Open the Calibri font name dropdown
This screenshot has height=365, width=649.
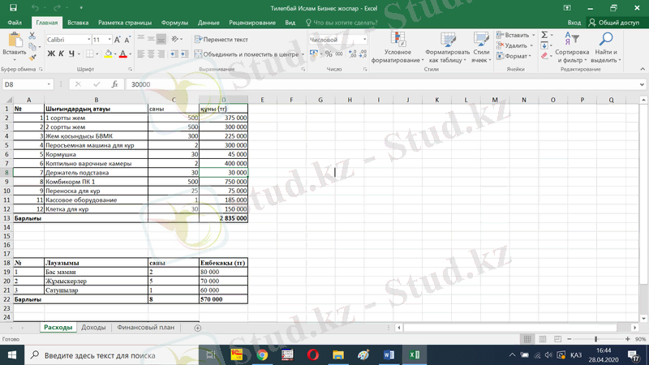coord(88,40)
